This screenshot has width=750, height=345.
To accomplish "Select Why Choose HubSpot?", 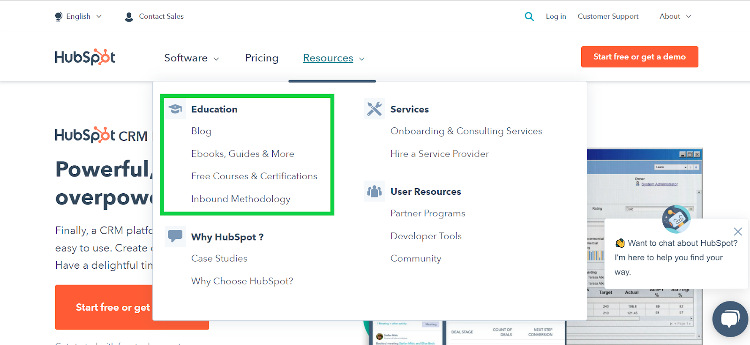I will coord(242,281).
